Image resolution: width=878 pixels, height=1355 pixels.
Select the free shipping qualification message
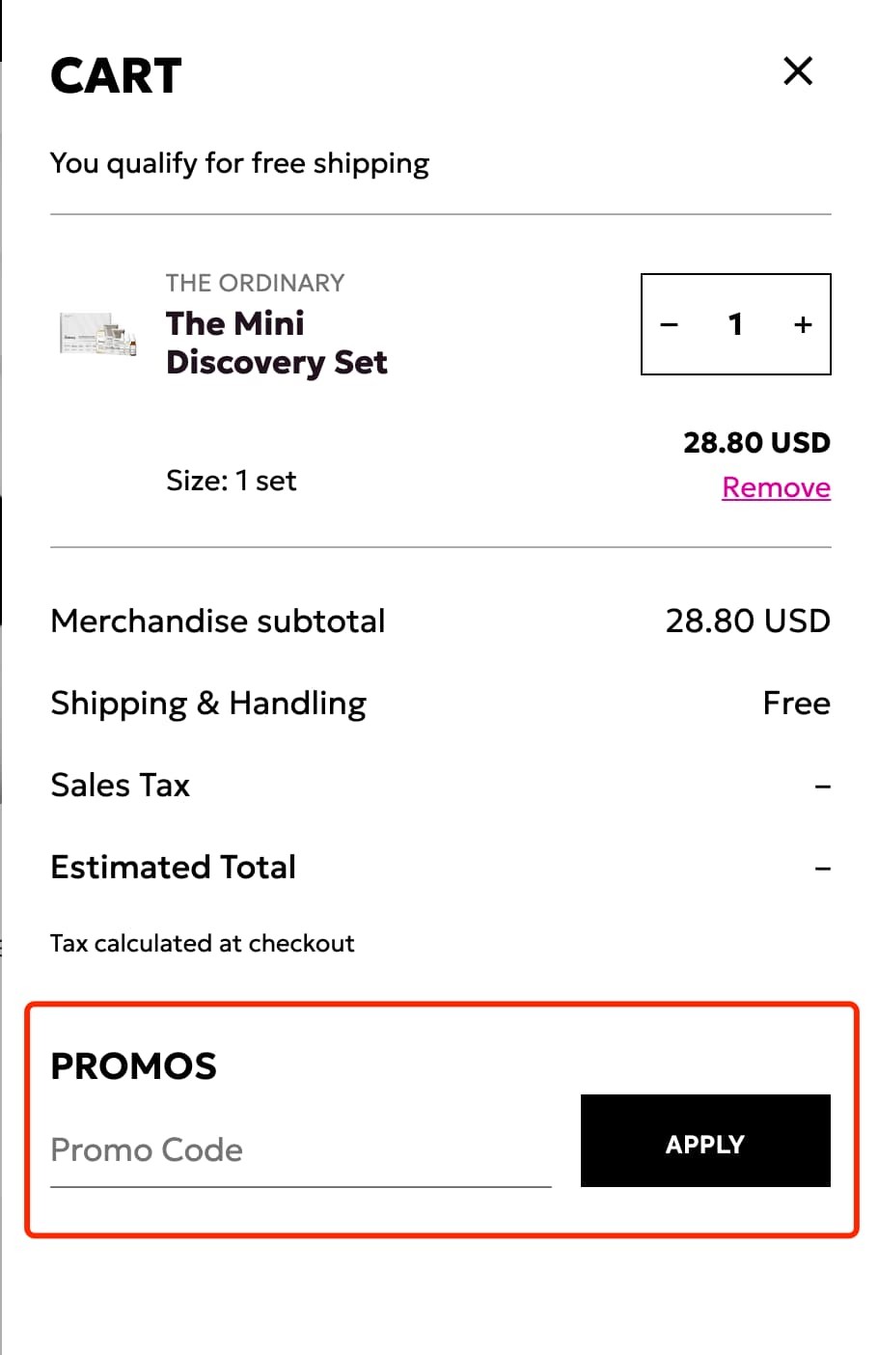[239, 163]
